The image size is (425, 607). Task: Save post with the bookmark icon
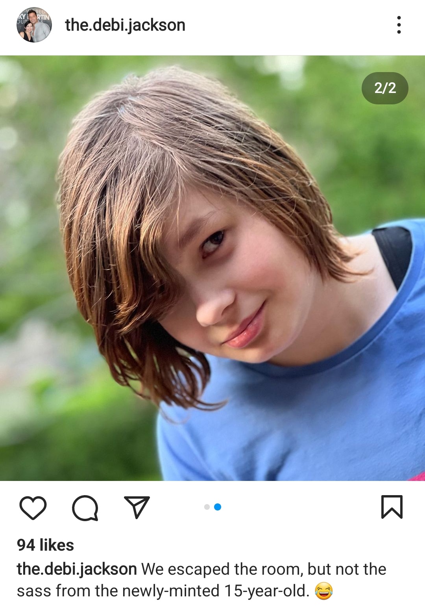392,507
